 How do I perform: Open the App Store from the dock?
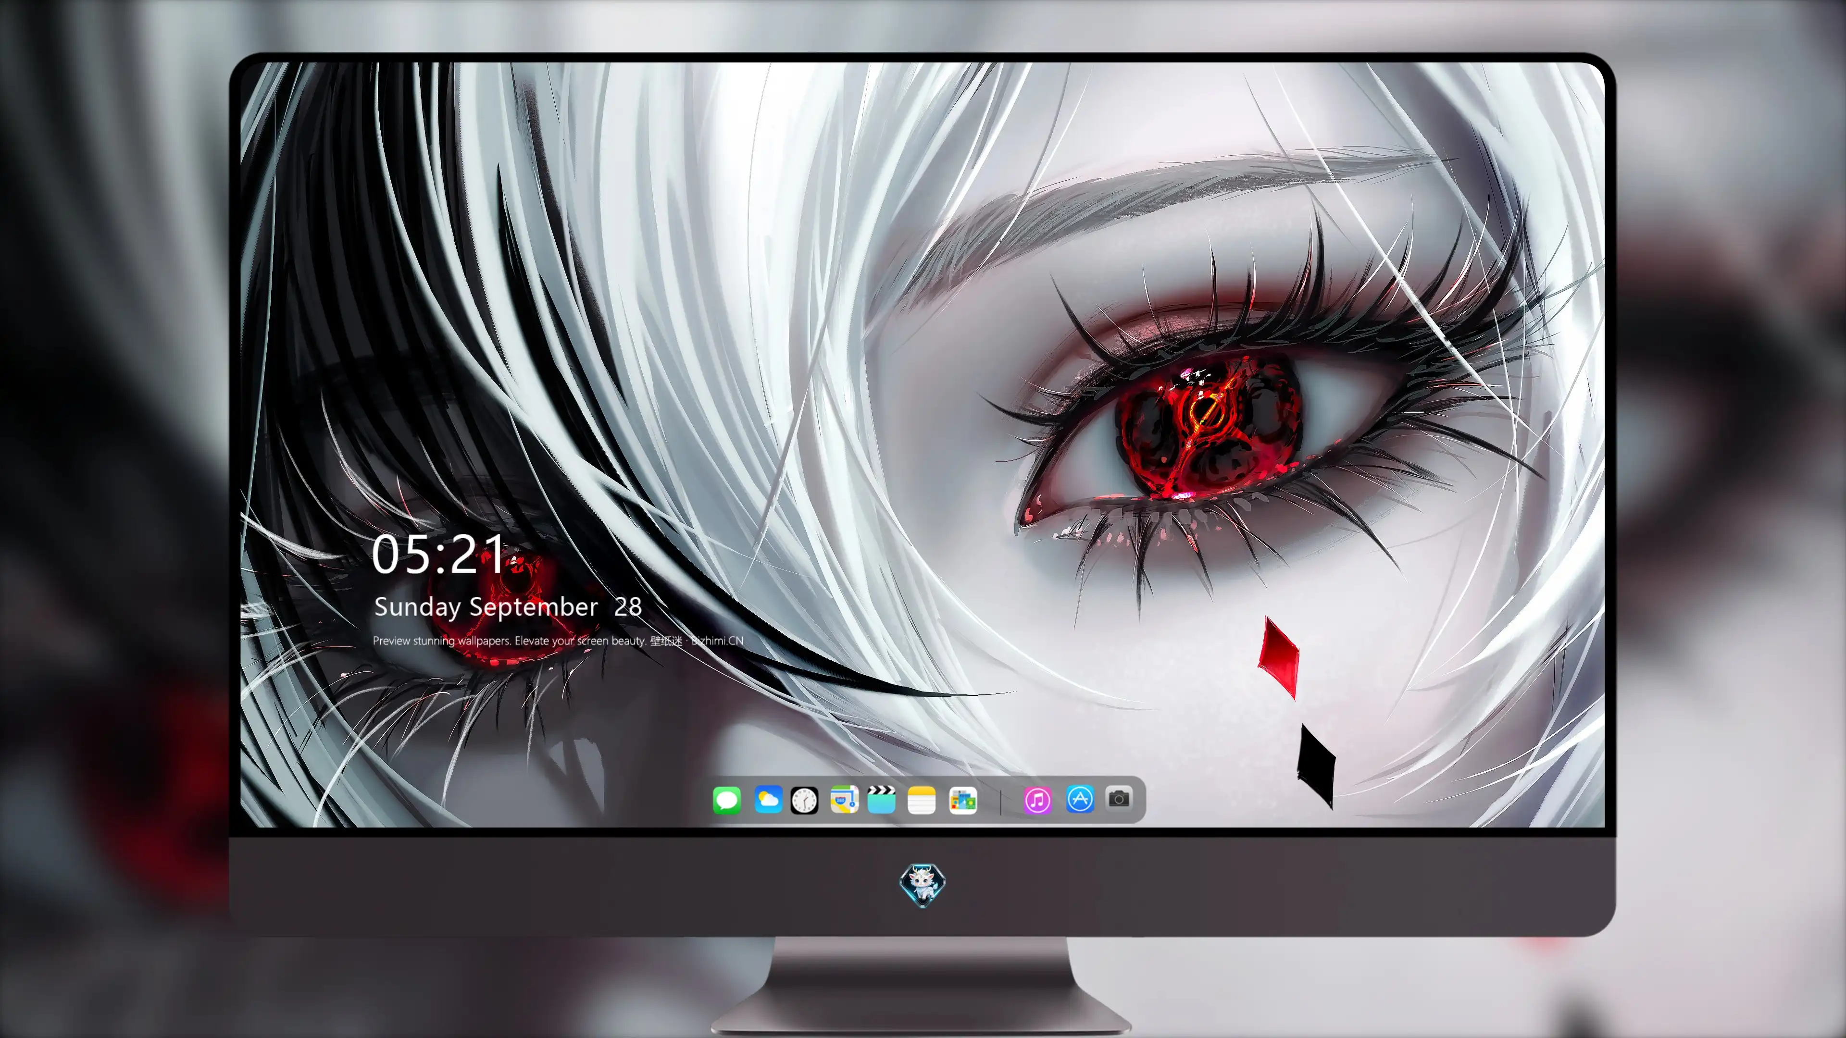1080,799
